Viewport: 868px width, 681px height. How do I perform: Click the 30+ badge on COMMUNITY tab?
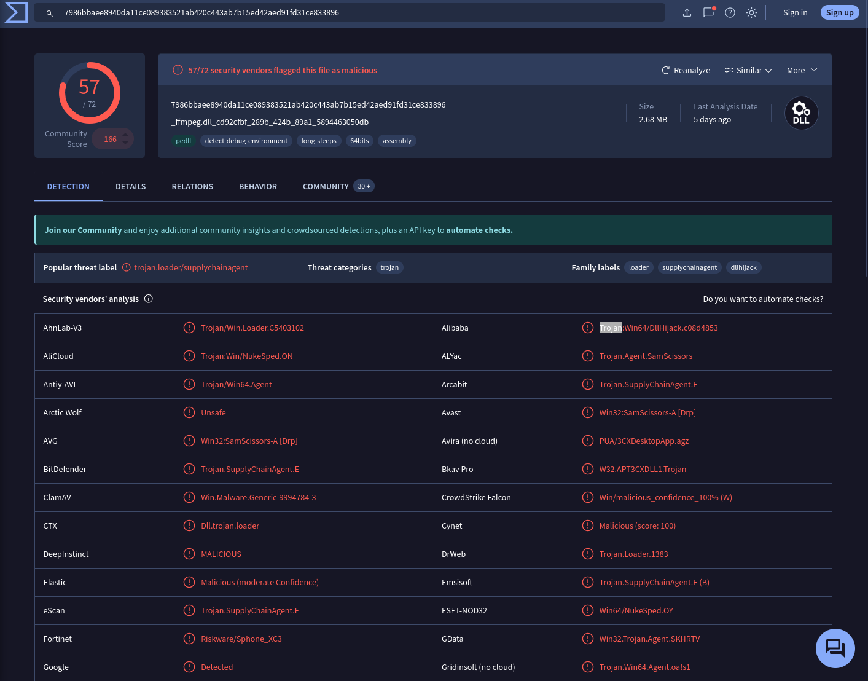[364, 186]
